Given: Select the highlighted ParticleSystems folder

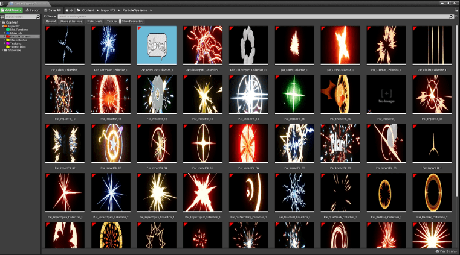Looking at the screenshot, I should pos(20,37).
